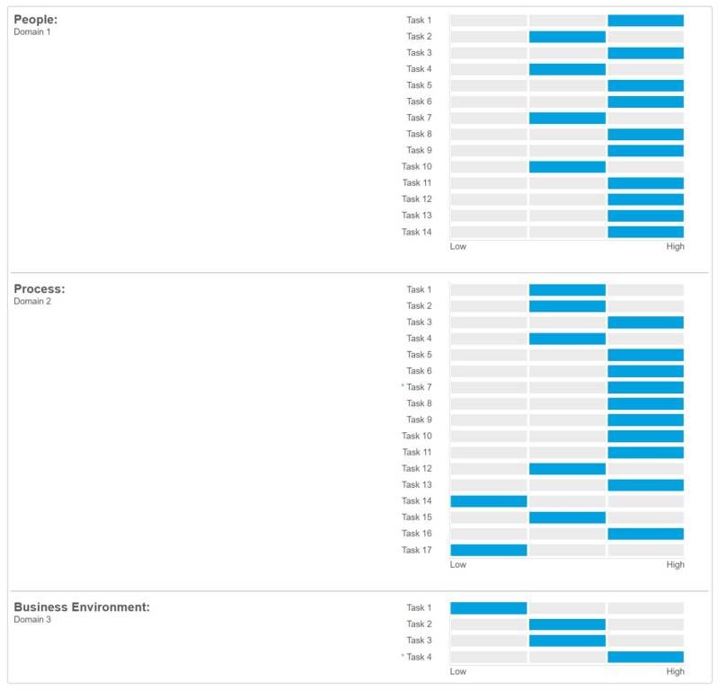Click the blue bar for Business Environment Task 3
The image size is (719, 690).
(567, 641)
